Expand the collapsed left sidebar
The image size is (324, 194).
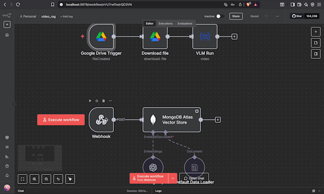coord(14,104)
